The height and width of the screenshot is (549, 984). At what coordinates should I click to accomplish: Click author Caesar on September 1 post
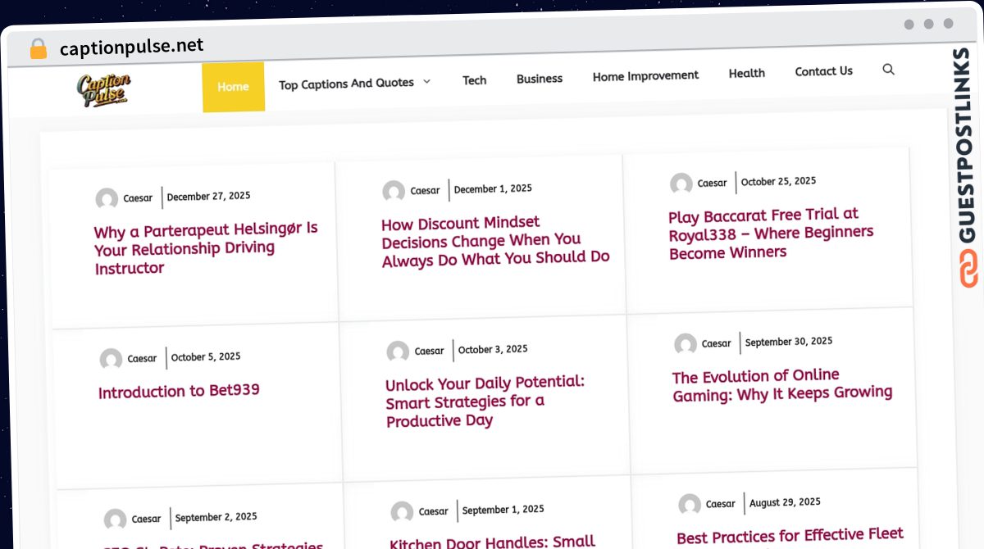click(x=433, y=511)
